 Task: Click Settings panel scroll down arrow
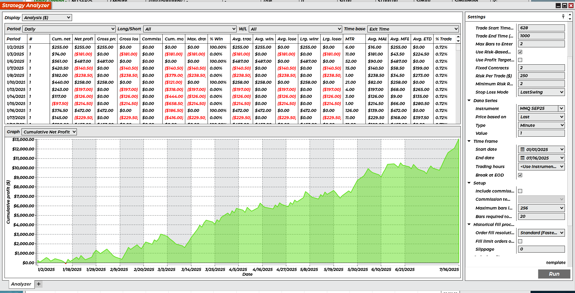570,19
